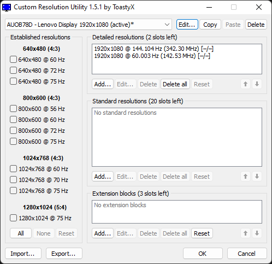Open the Lenovo Display monitor dropdown
This screenshot has height=264, width=272.
pyautogui.click(x=88, y=25)
